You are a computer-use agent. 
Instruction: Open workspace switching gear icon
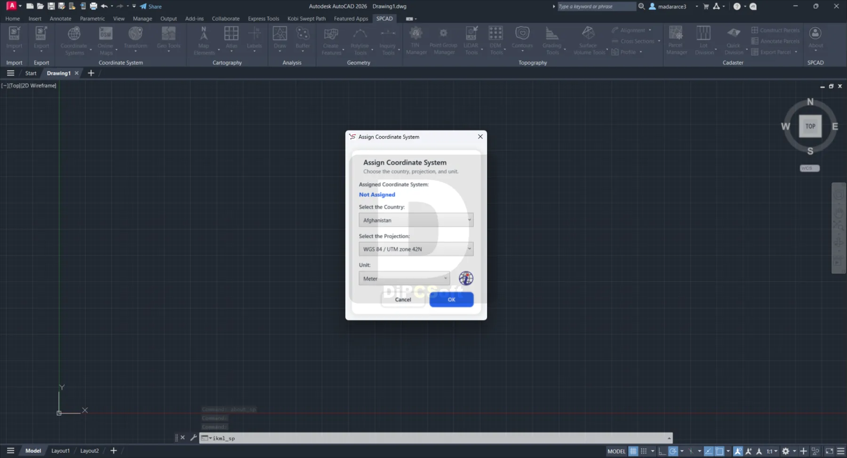point(785,451)
